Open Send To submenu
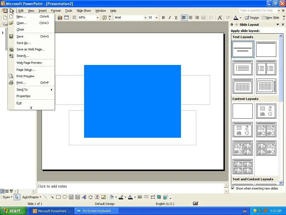This screenshot has width=286, height=215. point(31,90)
